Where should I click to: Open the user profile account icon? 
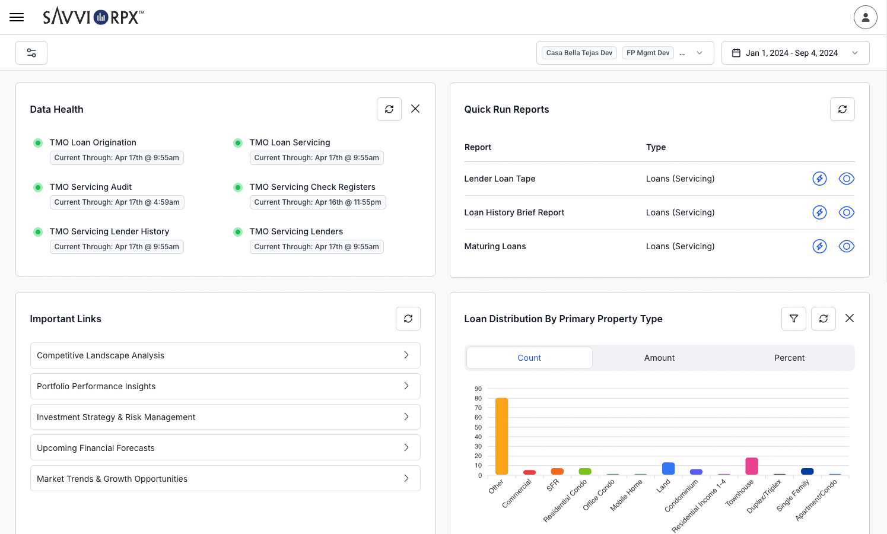pyautogui.click(x=865, y=17)
